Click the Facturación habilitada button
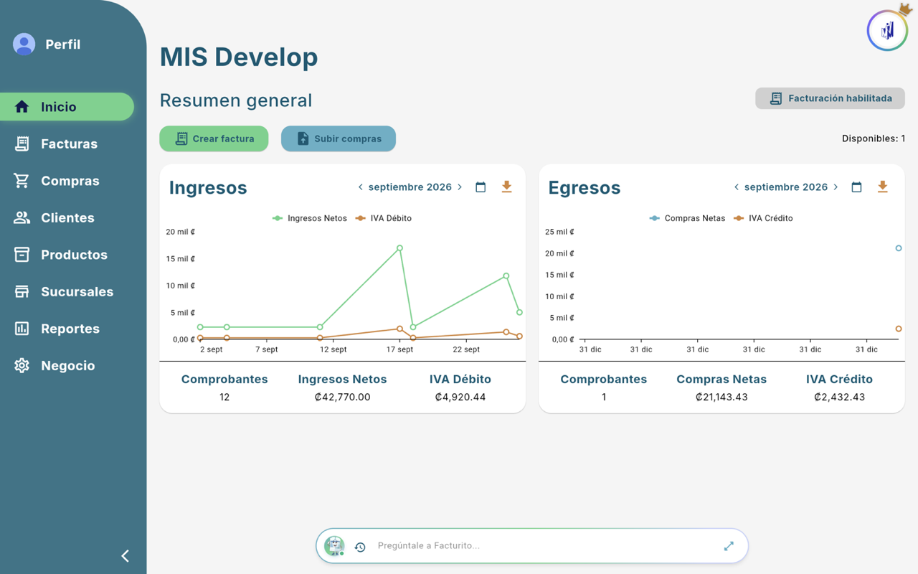This screenshot has width=918, height=574. point(830,98)
